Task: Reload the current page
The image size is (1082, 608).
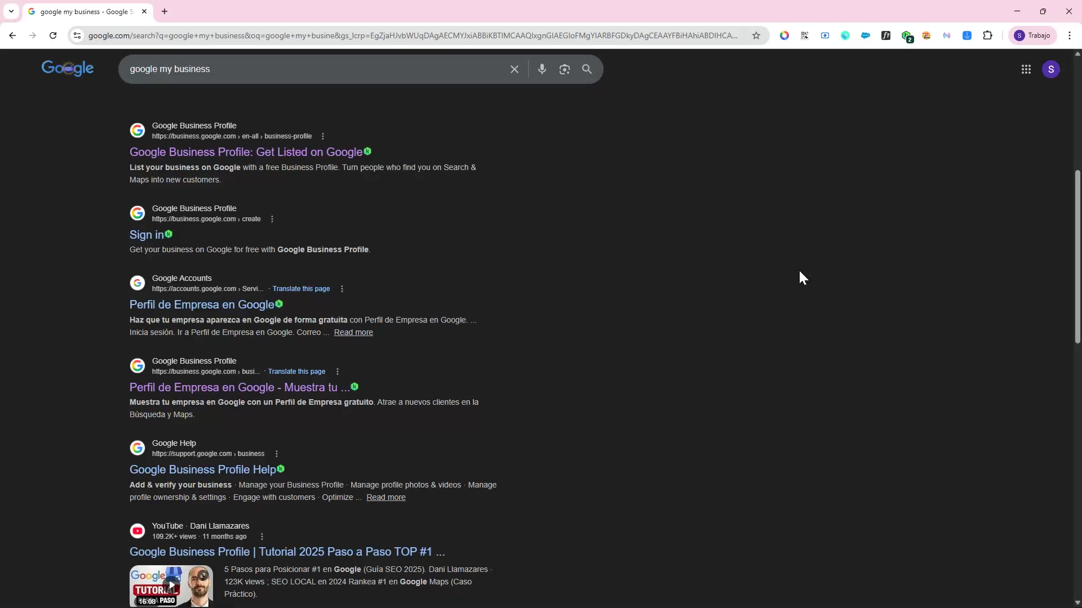Action: click(x=53, y=35)
